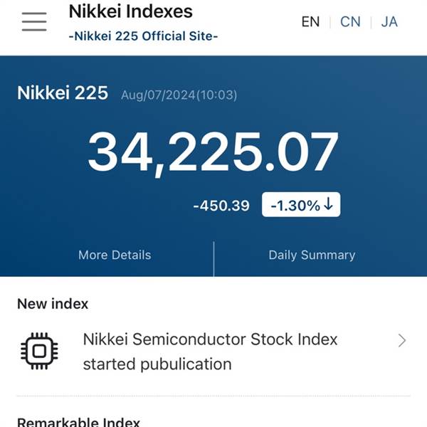This screenshot has height=427, width=427.
Task: Open the hamburger navigation menu
Action: [x=34, y=22]
